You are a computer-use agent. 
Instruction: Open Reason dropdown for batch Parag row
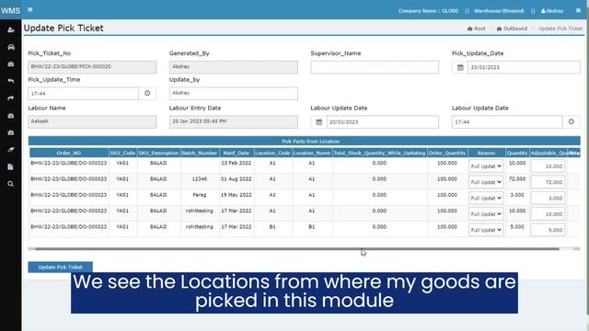[x=486, y=199]
